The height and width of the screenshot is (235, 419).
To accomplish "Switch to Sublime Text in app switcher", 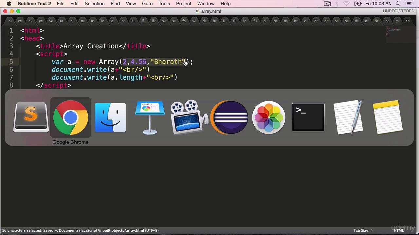I will 31,117.
